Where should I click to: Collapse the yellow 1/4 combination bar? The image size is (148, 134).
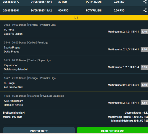pyautogui.click(x=74, y=18)
